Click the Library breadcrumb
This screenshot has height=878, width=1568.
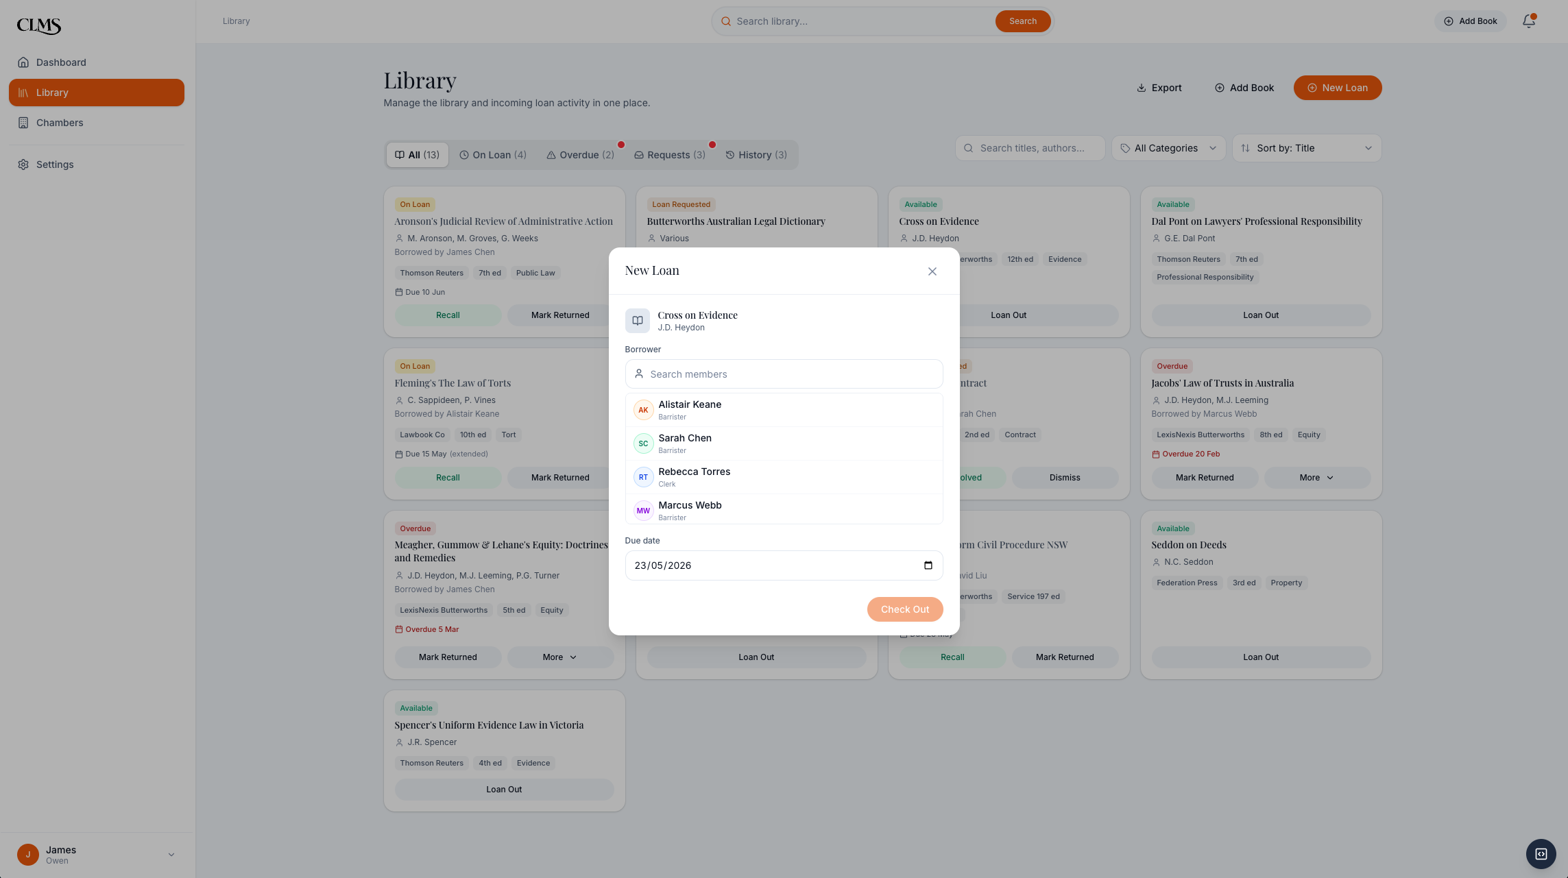(236, 21)
